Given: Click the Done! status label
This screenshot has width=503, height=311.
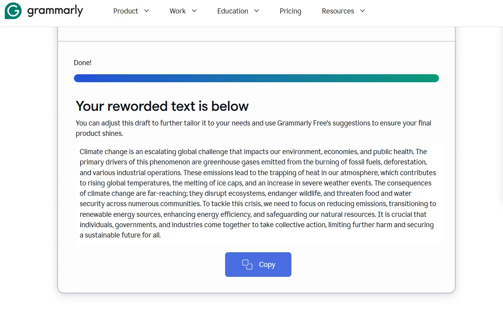Looking at the screenshot, I should [x=83, y=62].
